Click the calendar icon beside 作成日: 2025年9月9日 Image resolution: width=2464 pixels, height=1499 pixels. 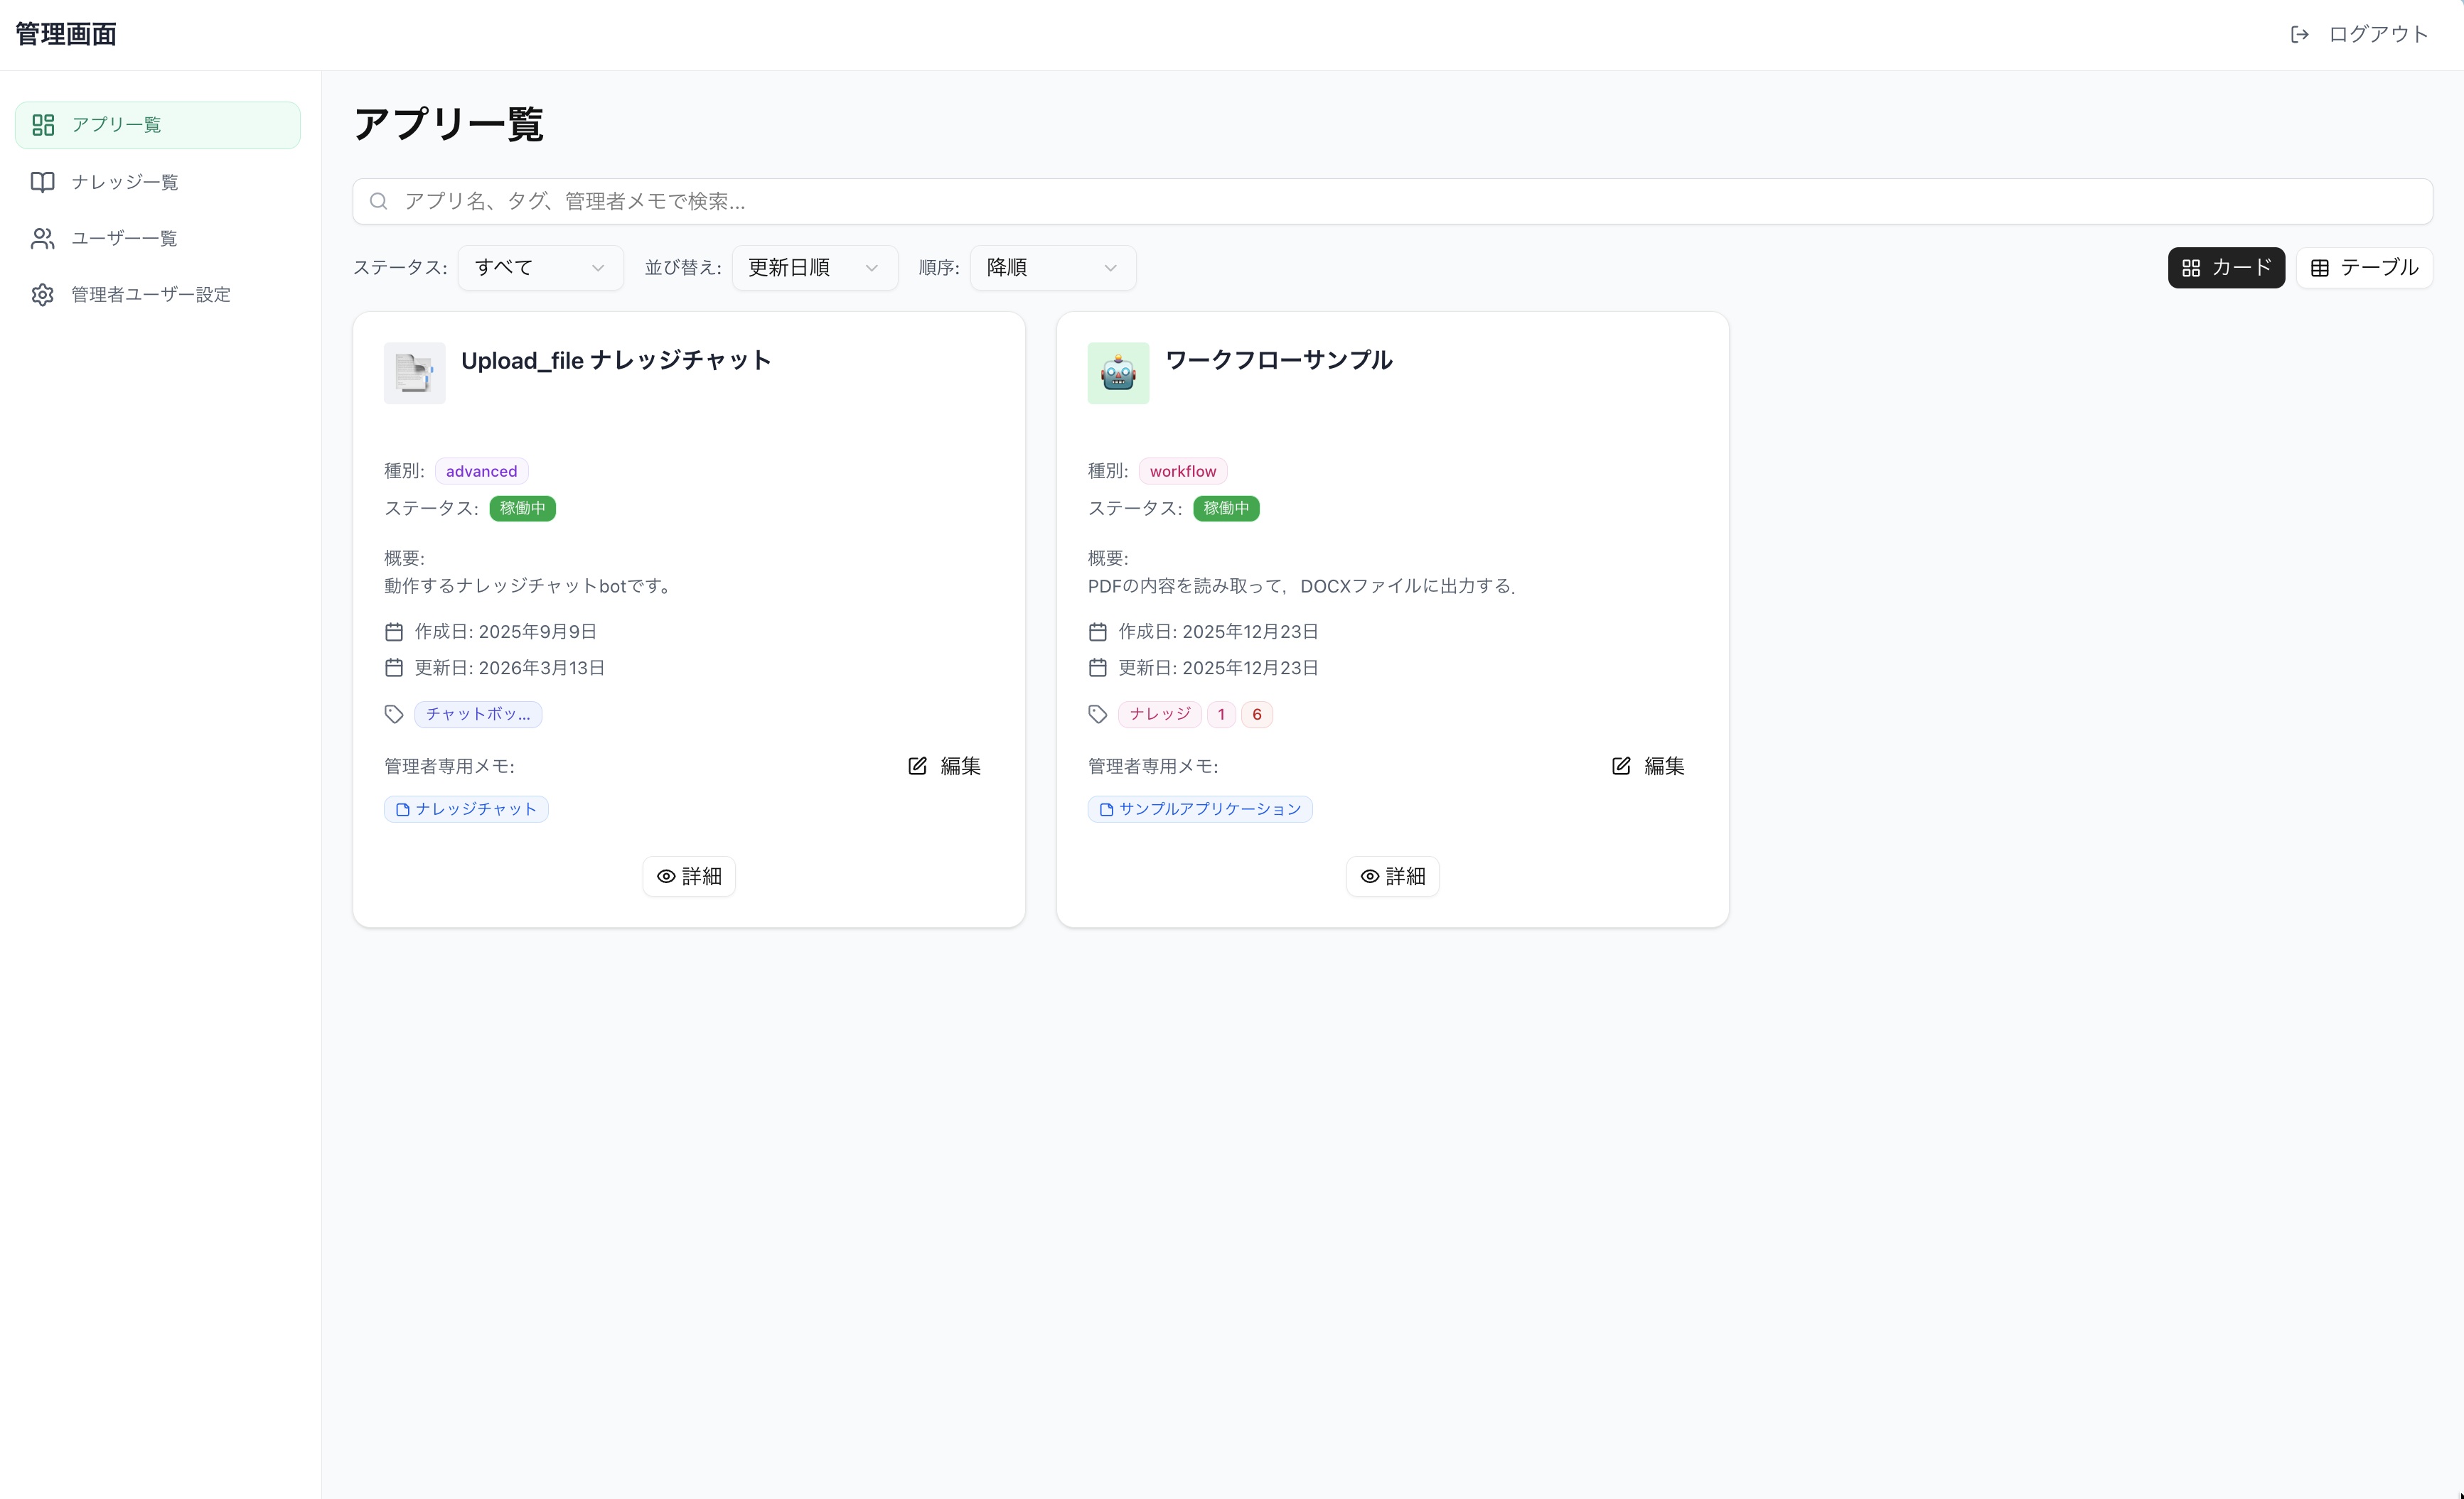pyautogui.click(x=394, y=632)
